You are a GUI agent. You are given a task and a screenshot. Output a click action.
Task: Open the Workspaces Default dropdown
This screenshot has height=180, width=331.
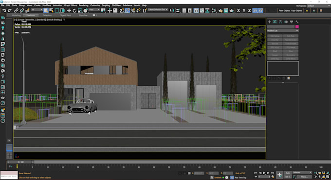318,6
